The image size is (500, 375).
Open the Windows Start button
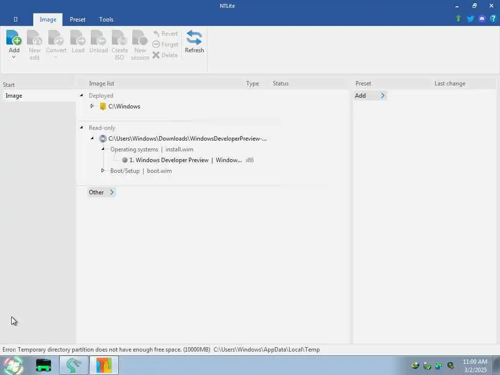click(13, 365)
